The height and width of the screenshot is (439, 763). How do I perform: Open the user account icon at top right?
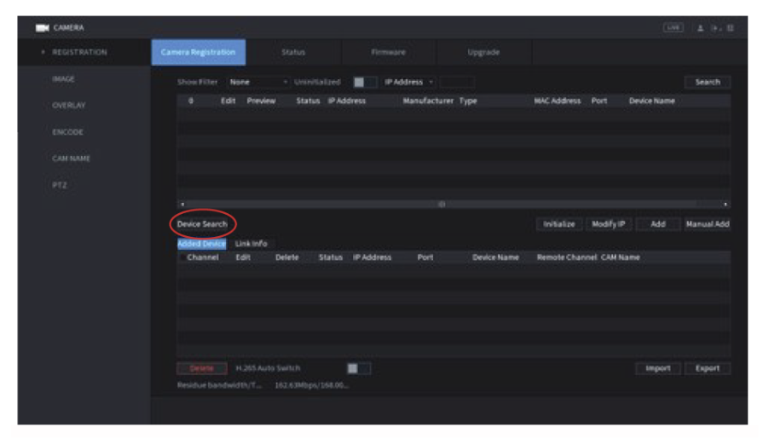click(702, 27)
